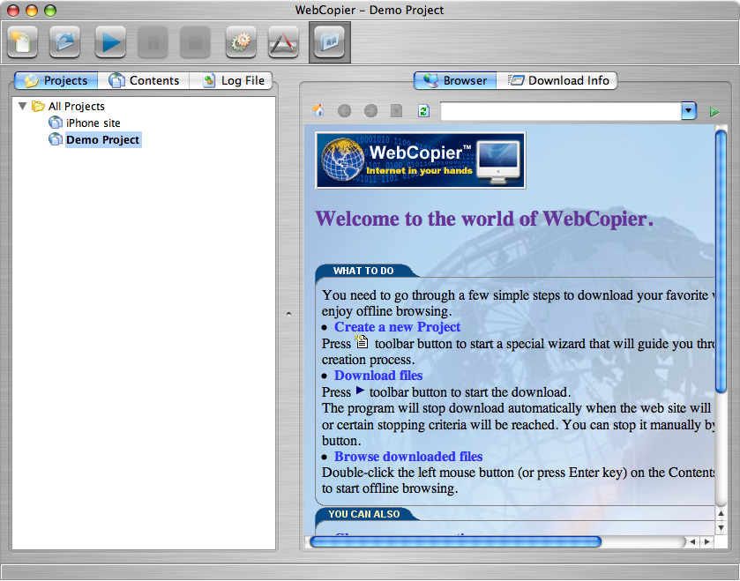Open the Browse downloaded files link
The image size is (740, 581).
(x=408, y=457)
